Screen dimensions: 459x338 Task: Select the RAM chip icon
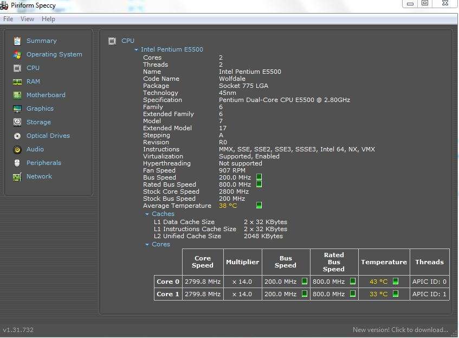click(x=17, y=81)
